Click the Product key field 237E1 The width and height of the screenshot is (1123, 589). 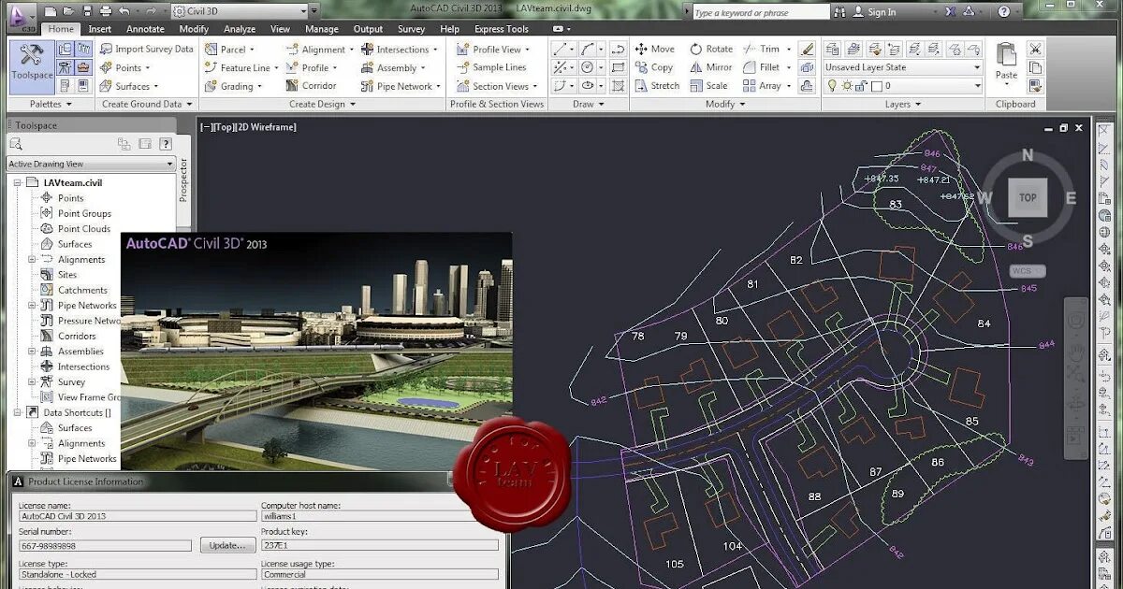click(x=380, y=545)
